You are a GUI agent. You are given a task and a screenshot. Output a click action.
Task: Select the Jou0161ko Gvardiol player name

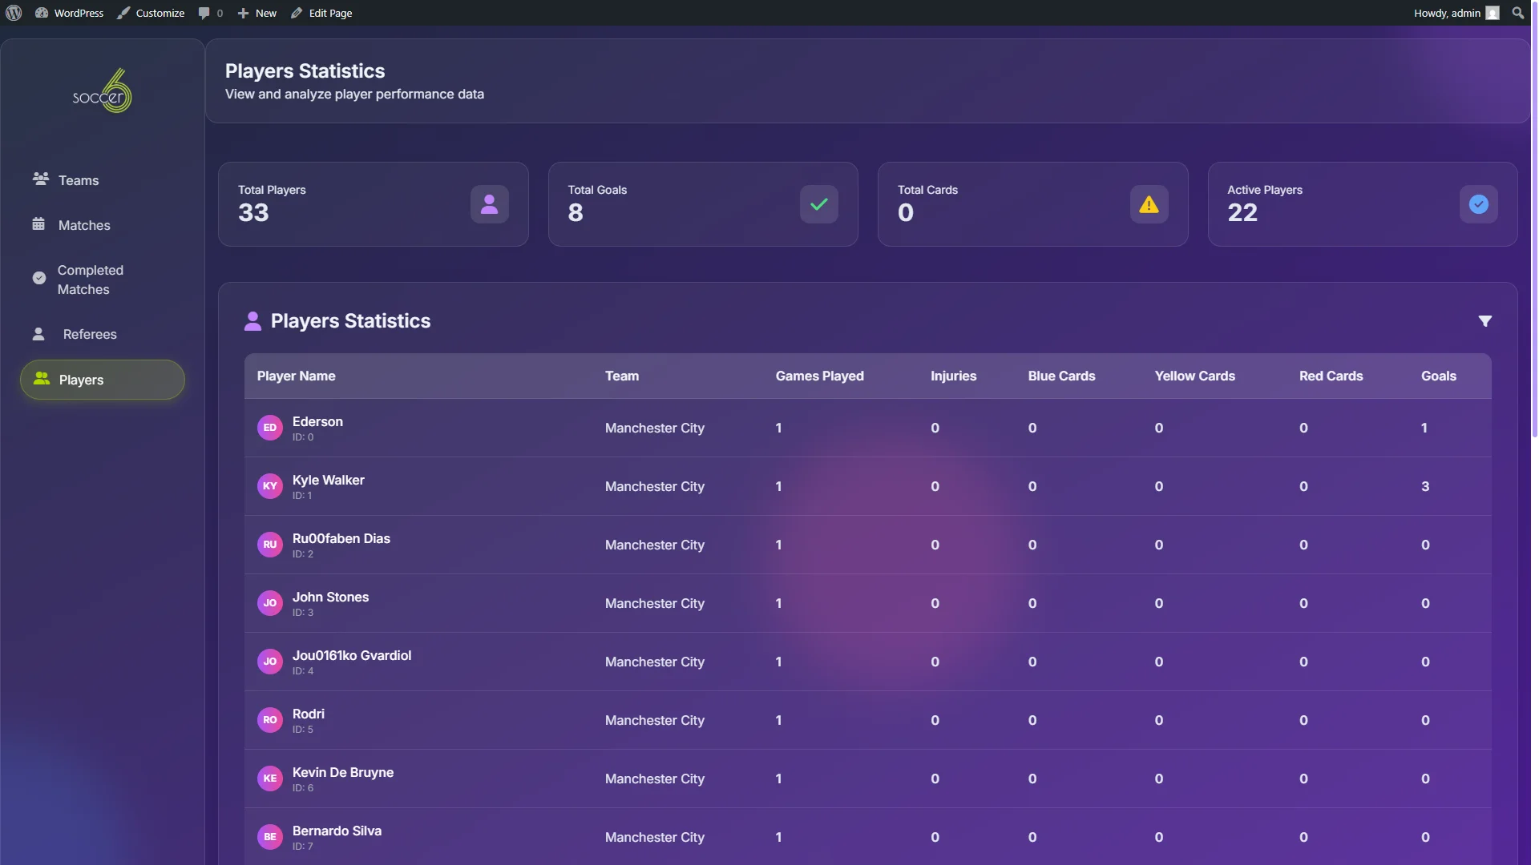[x=352, y=656]
